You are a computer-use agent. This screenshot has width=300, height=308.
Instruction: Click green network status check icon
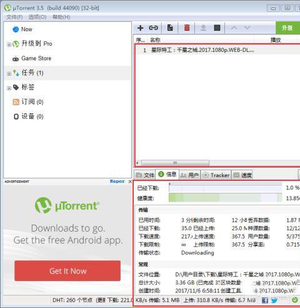pos(295,300)
